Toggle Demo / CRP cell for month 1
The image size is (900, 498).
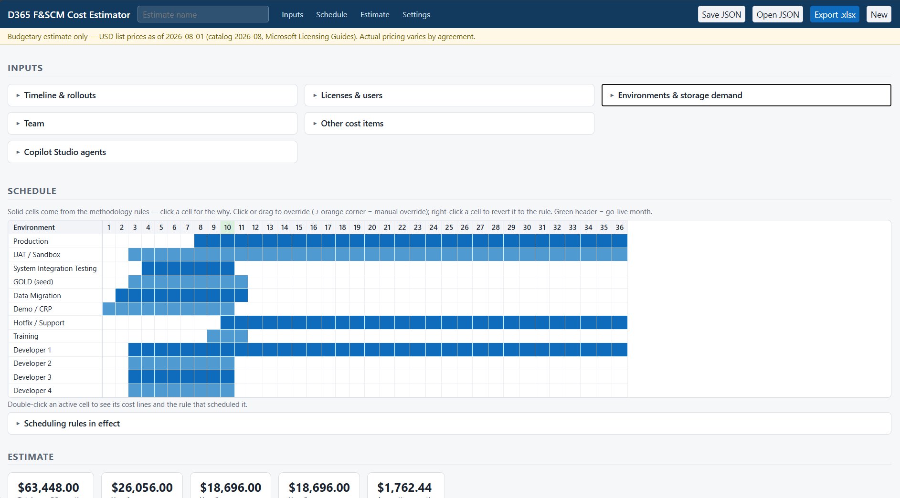click(109, 309)
